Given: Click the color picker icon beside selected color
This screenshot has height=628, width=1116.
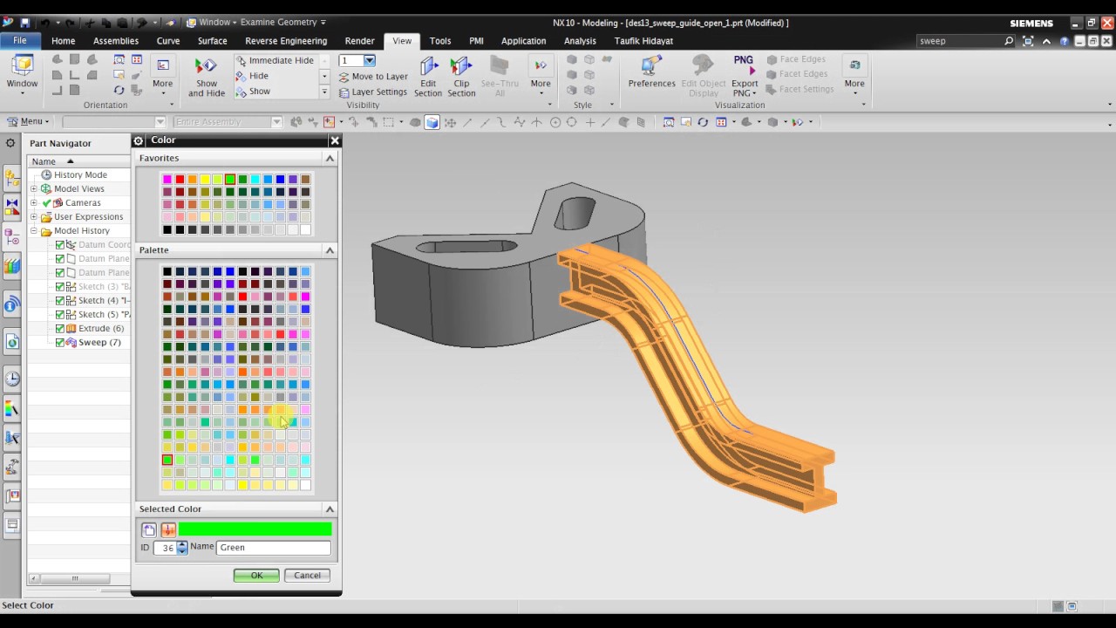Looking at the screenshot, I should pyautogui.click(x=168, y=529).
